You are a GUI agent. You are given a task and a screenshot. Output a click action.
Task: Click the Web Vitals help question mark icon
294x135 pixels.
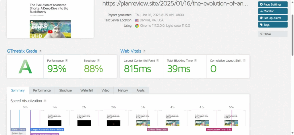coord(144,51)
